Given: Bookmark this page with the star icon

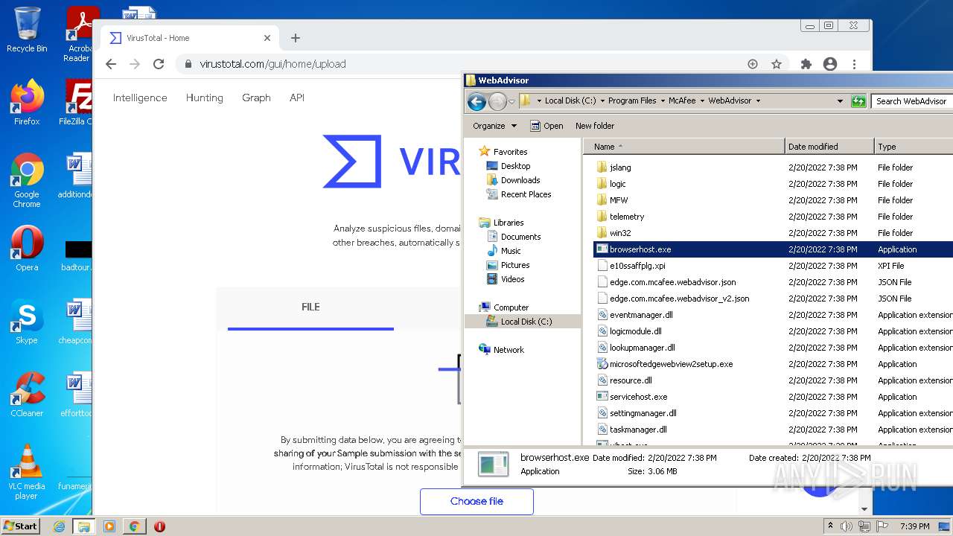Looking at the screenshot, I should point(777,64).
